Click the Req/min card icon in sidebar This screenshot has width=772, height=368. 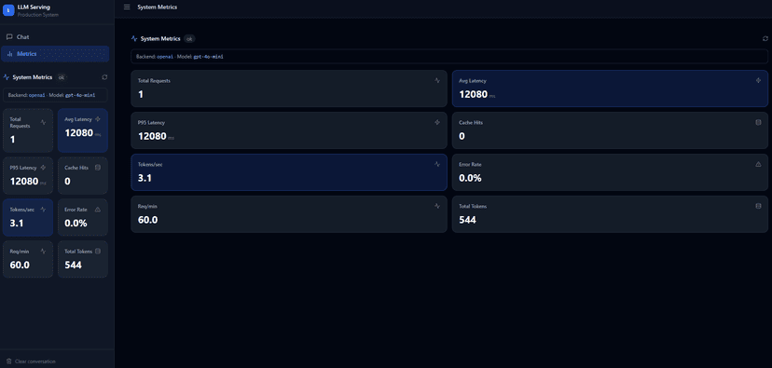pos(43,251)
